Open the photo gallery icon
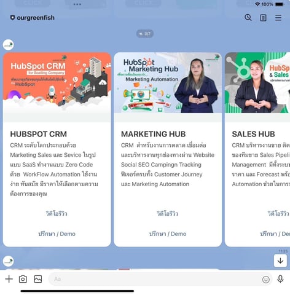The height and width of the screenshot is (295, 290). pyautogui.click(x=38, y=279)
